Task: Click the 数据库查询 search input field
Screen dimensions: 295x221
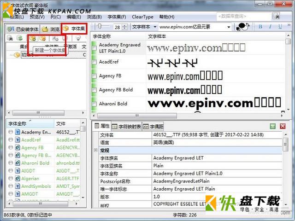Action: coord(244,16)
